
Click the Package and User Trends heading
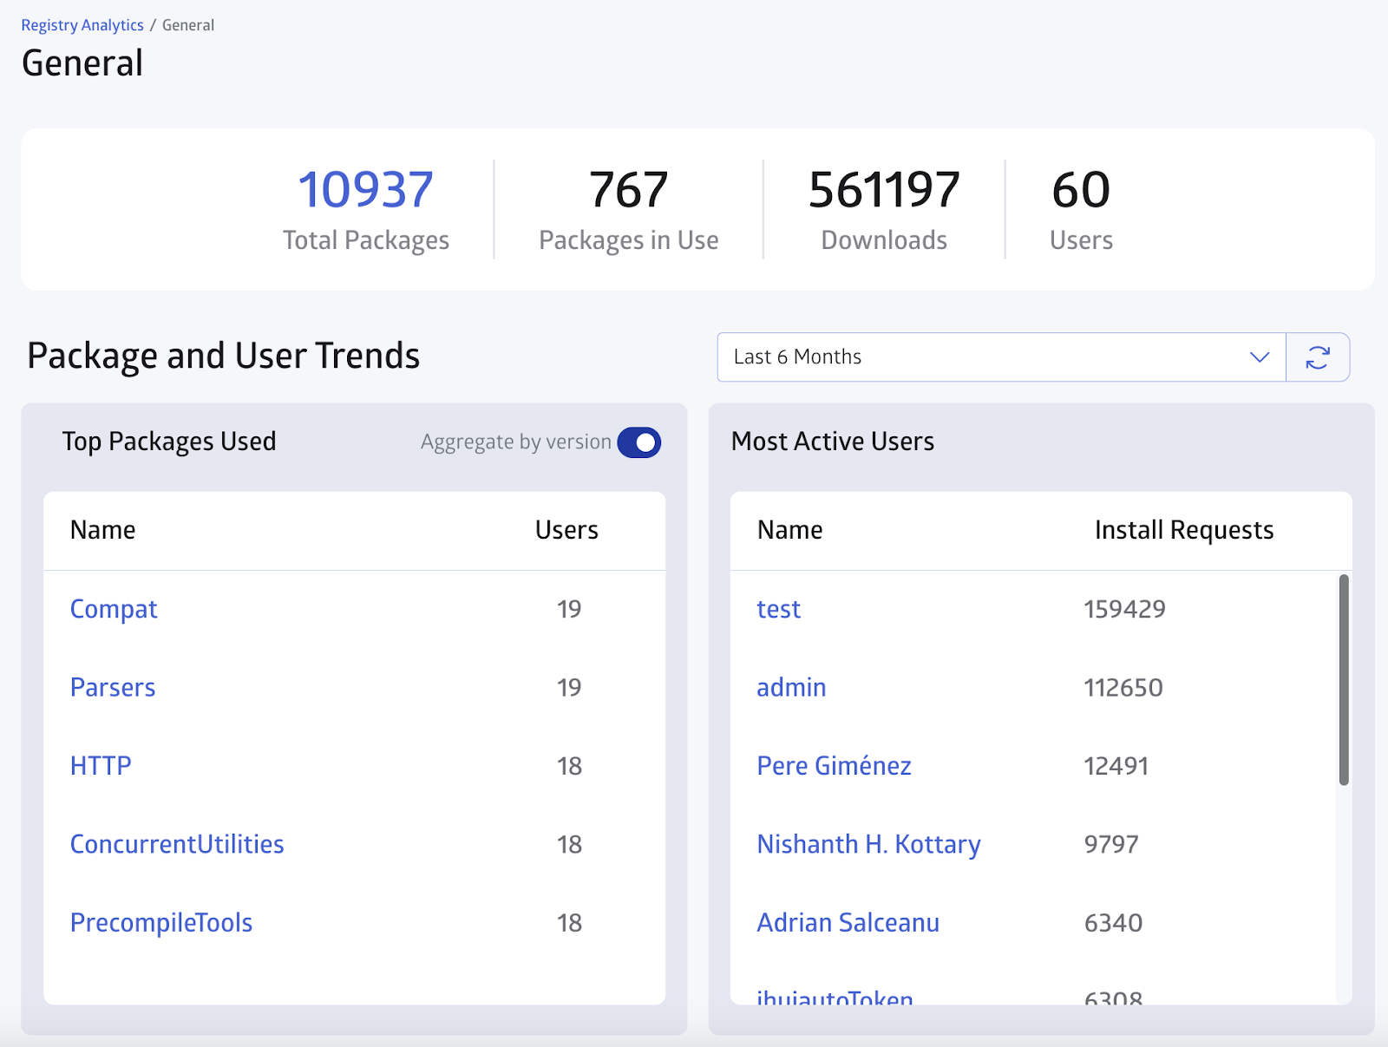coord(224,357)
